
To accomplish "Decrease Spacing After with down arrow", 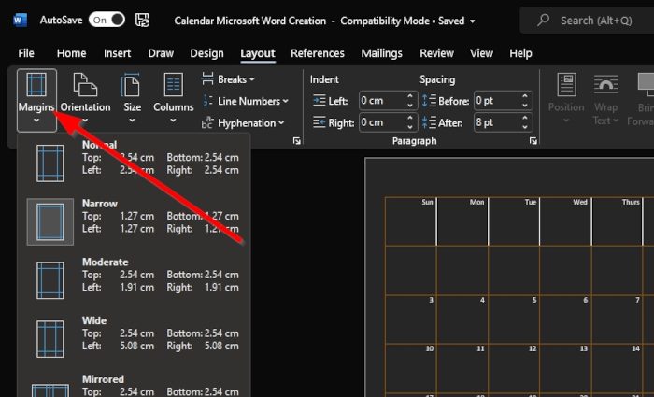I will tap(525, 127).
